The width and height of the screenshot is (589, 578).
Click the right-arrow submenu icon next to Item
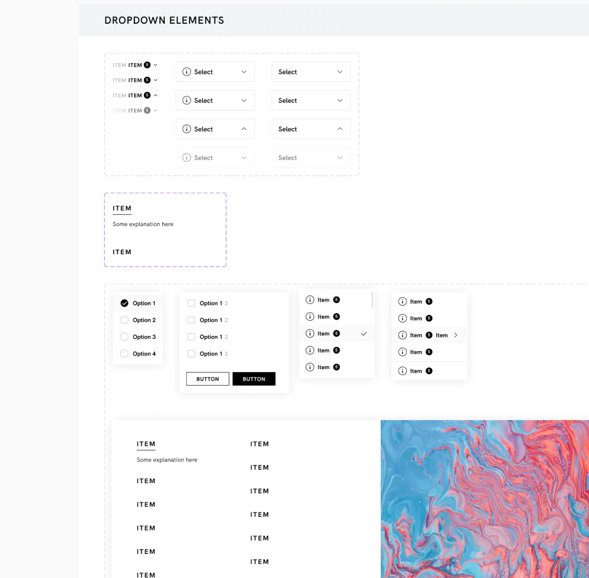(455, 335)
